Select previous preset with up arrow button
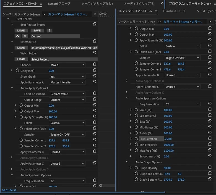The width and height of the screenshot is (216, 195). 18,36
